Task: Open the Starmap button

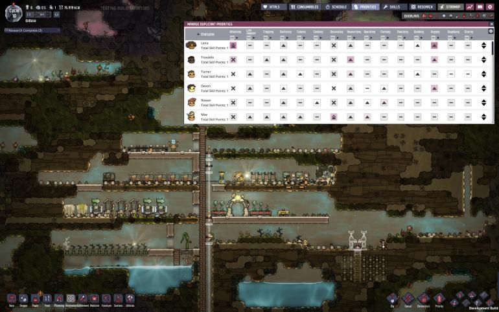Action: pyautogui.click(x=451, y=6)
